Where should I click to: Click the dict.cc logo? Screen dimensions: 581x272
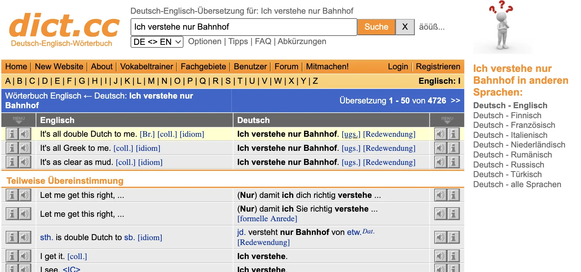coord(64,25)
